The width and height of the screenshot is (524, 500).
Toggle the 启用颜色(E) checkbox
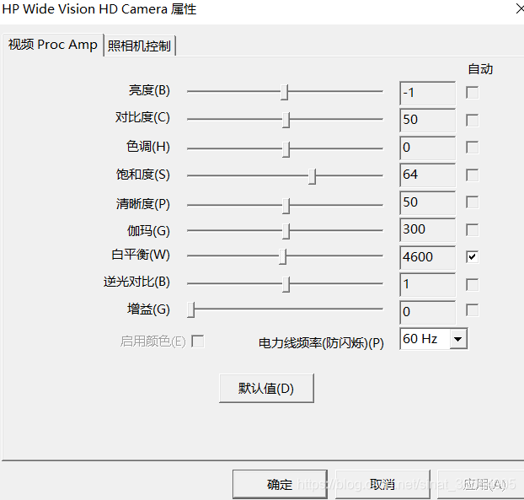tap(197, 341)
